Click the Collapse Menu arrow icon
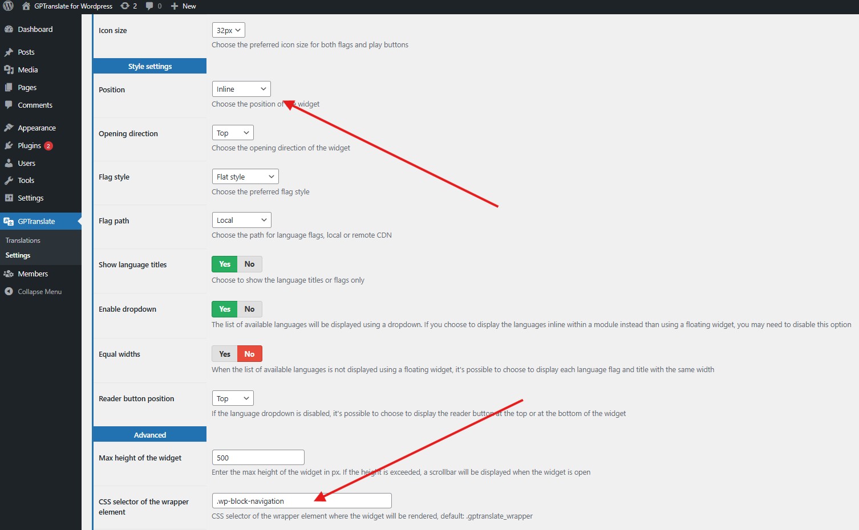The image size is (859, 530). 9,291
